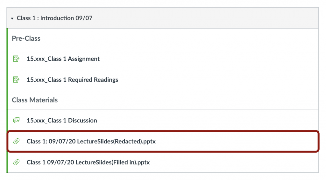Click the assignment icon beside Required Readings

coord(16,80)
